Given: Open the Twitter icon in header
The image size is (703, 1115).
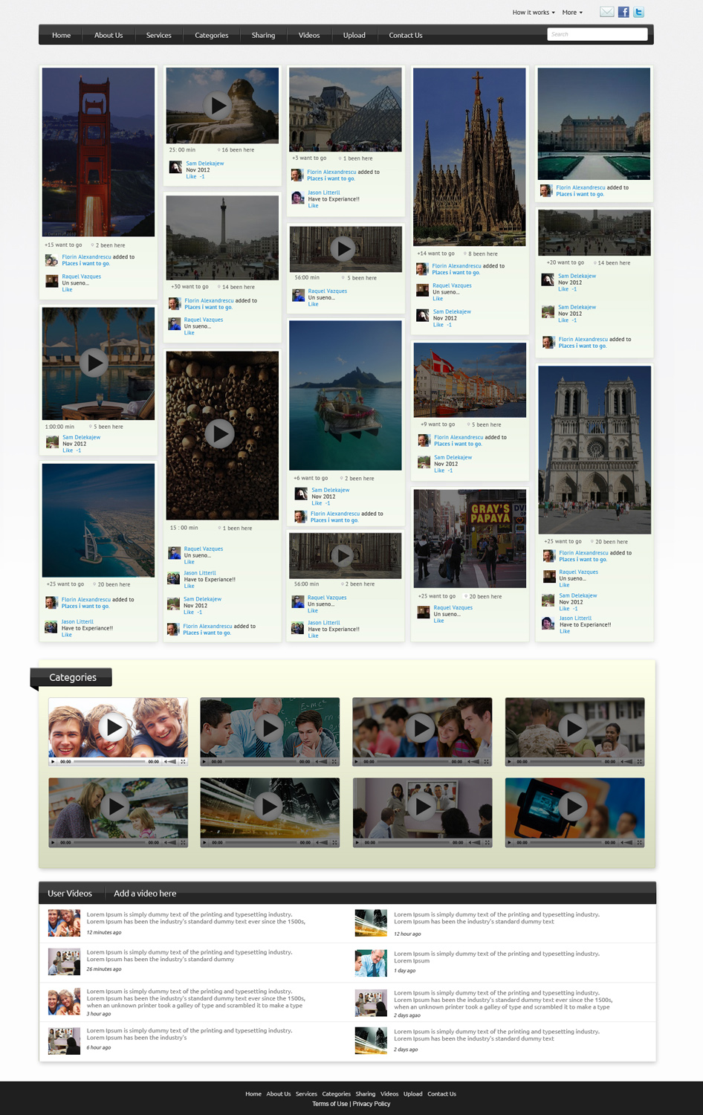Looking at the screenshot, I should coord(638,12).
